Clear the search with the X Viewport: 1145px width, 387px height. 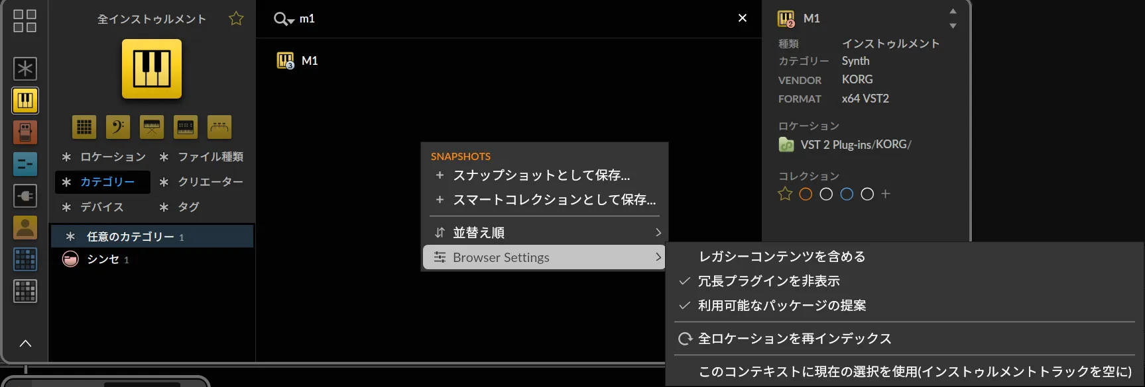[743, 18]
